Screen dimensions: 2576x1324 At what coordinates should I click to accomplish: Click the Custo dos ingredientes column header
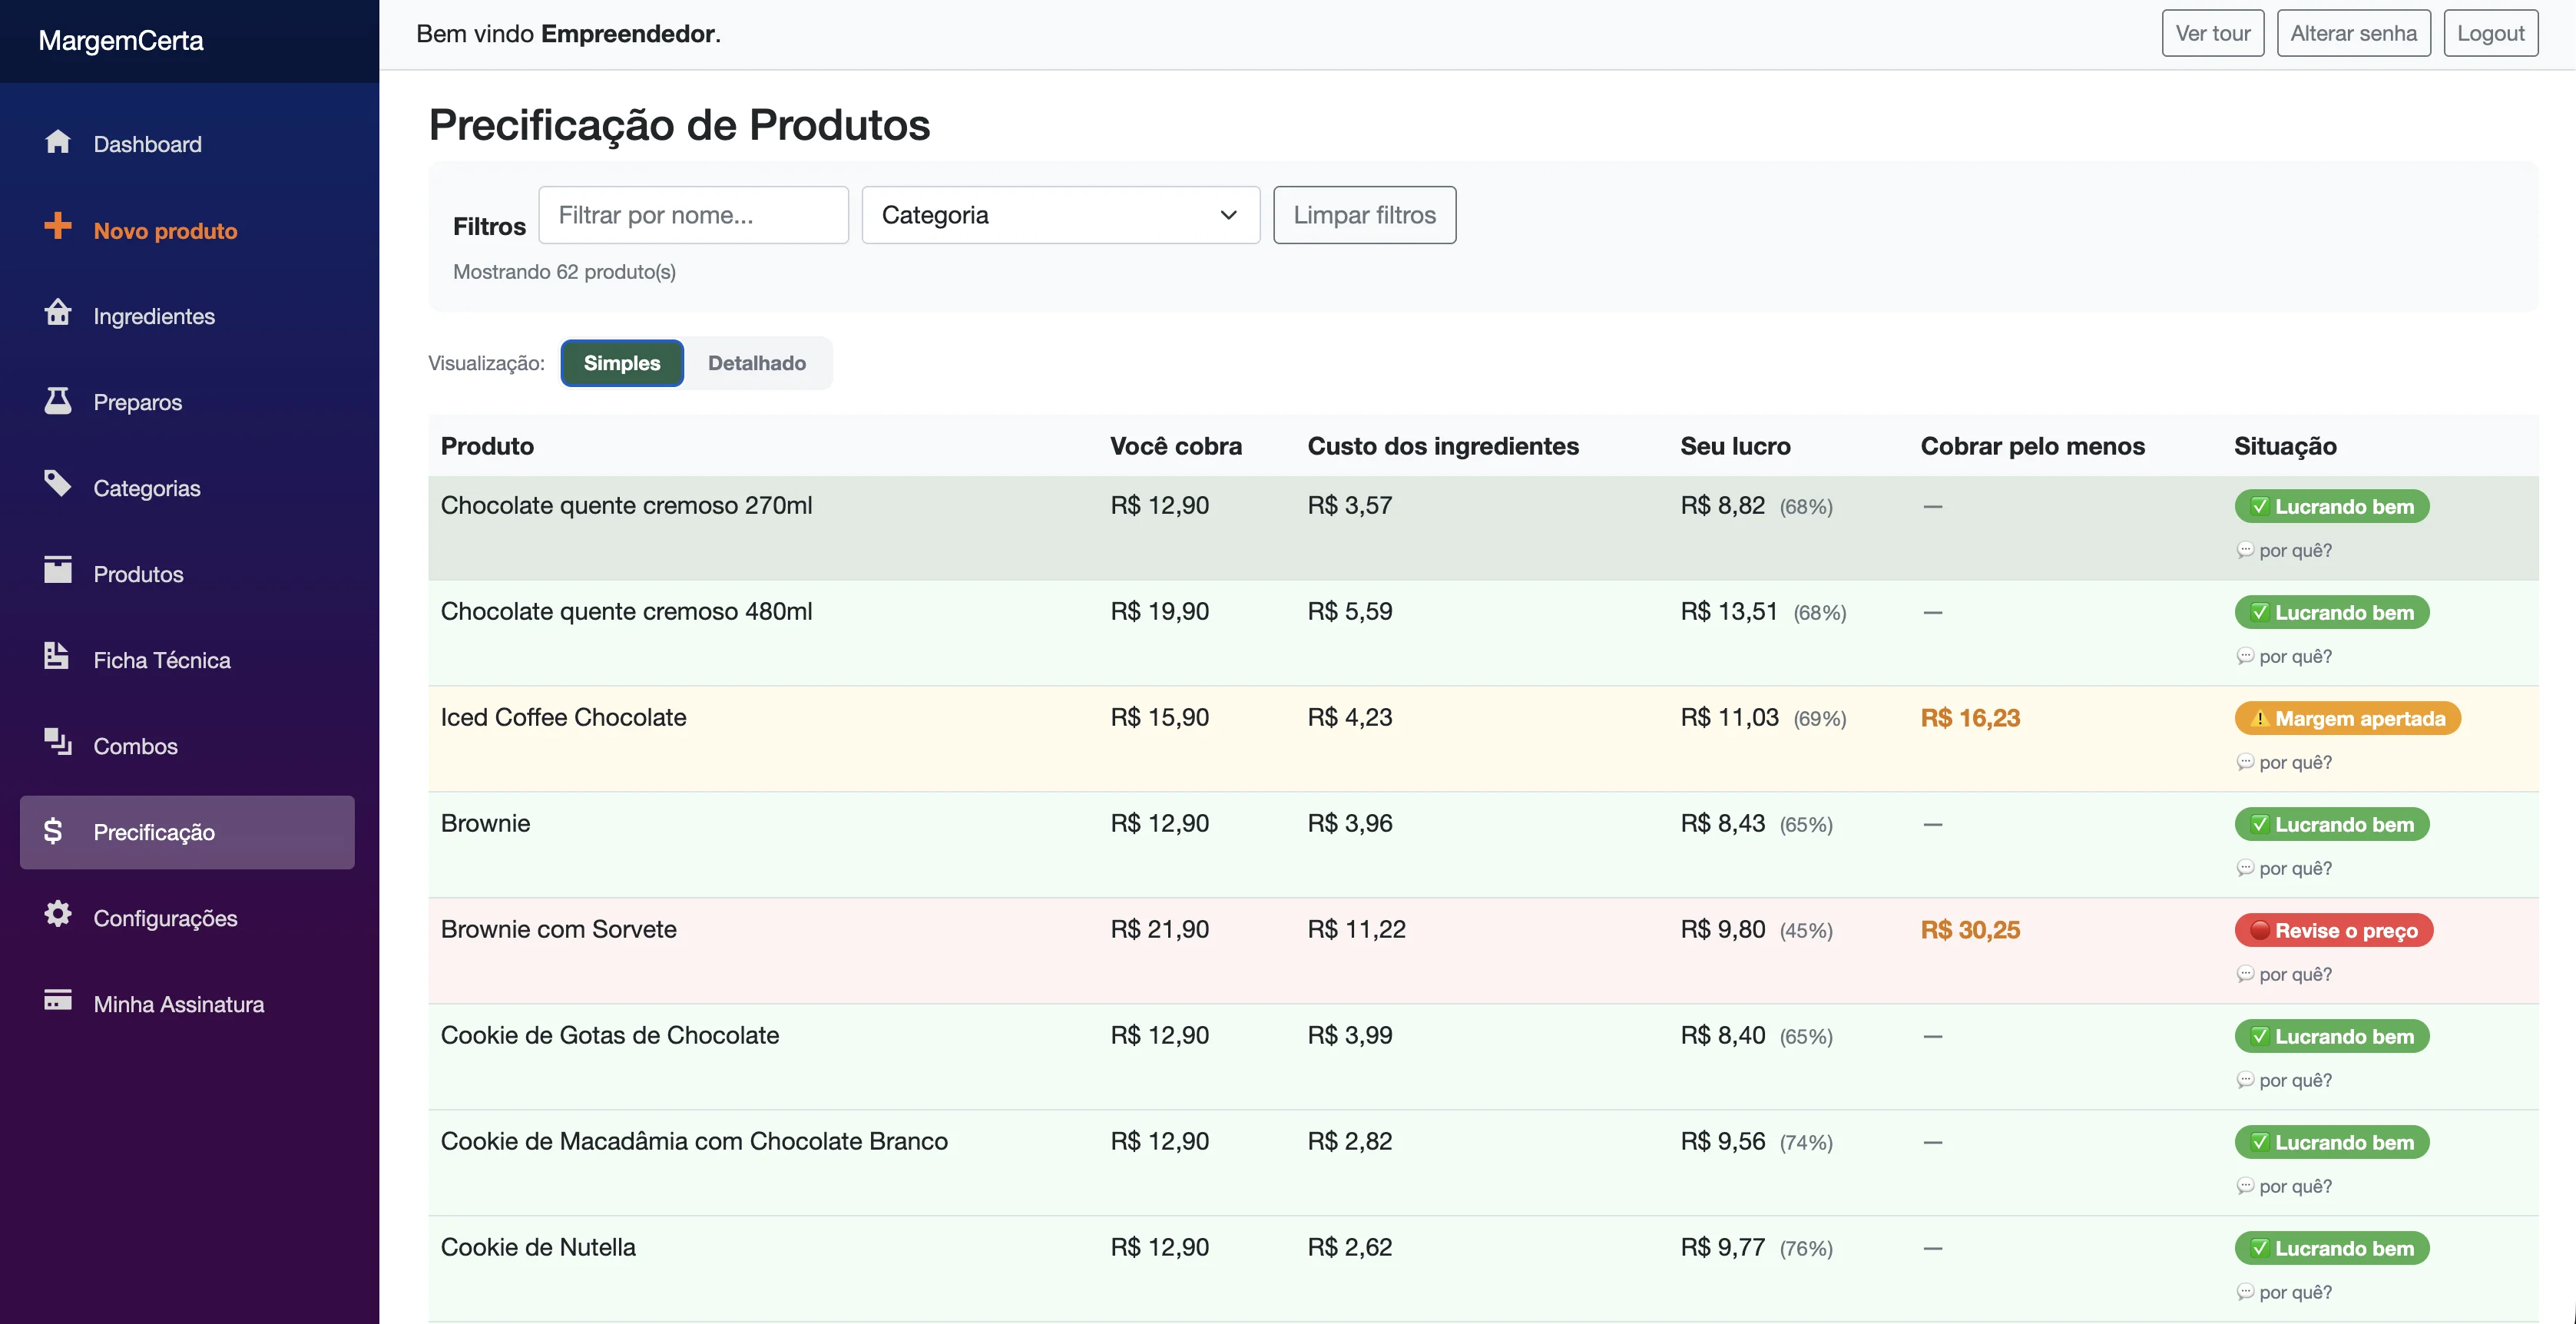click(1443, 446)
